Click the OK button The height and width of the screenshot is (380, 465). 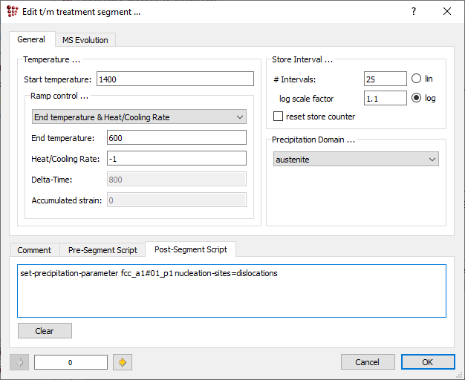click(x=427, y=362)
